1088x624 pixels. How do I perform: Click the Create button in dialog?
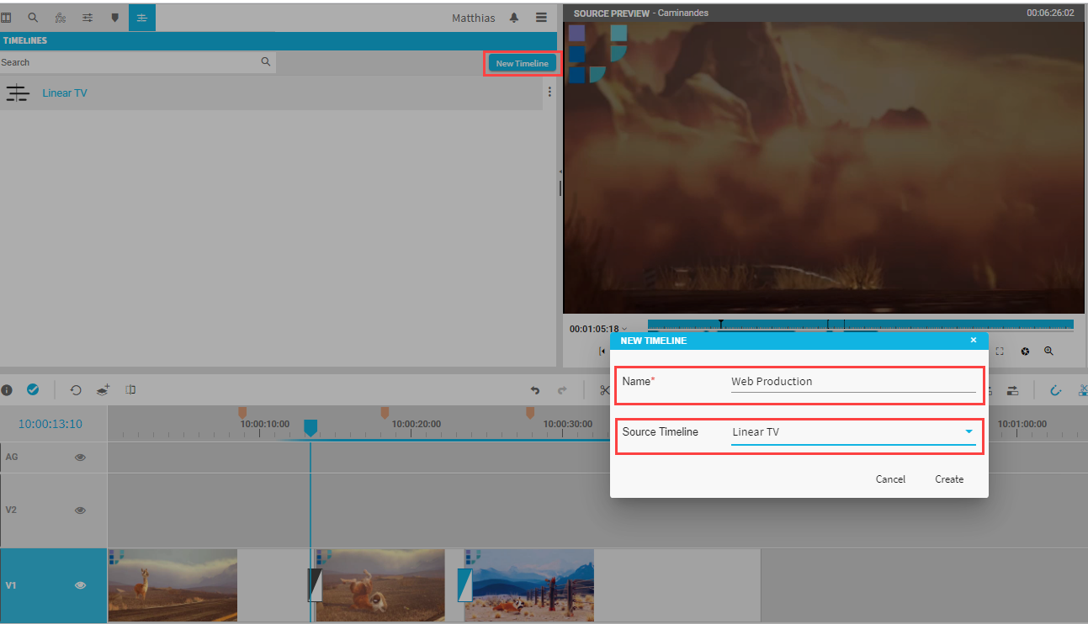pos(949,479)
